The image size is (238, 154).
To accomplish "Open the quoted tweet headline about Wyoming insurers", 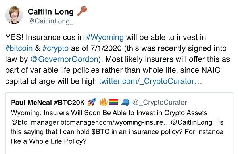I will 109,113.
